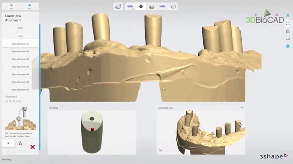Click the gray cube icon in right sidebar
The height and width of the screenshot is (164, 293).
click(x=288, y=38)
